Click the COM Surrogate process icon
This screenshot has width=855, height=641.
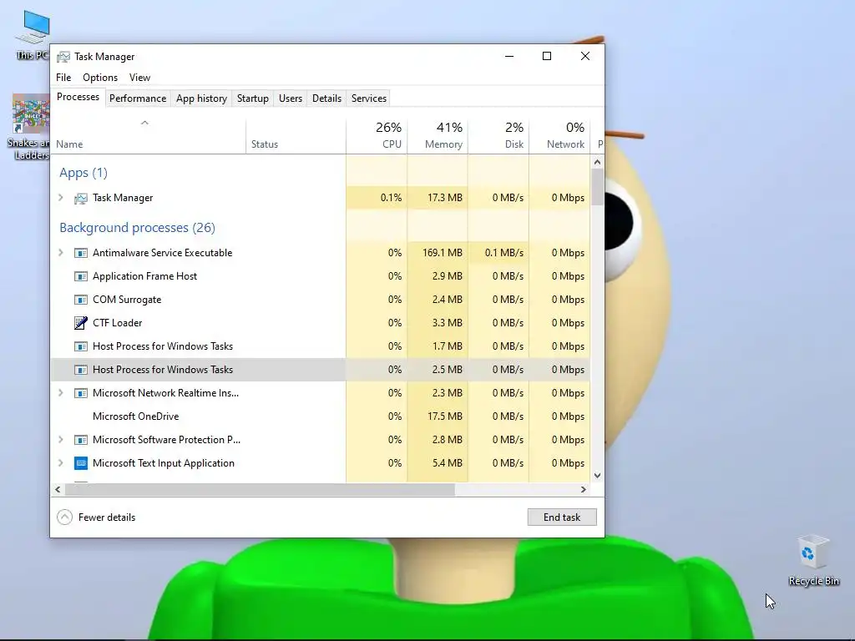[81, 300]
